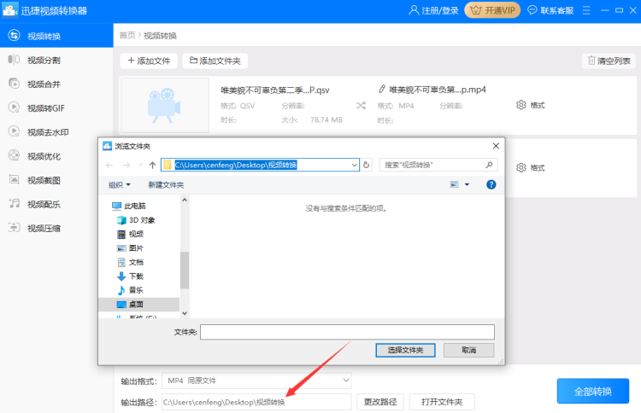
Task: Click 更改路径 button
Action: pyautogui.click(x=380, y=402)
